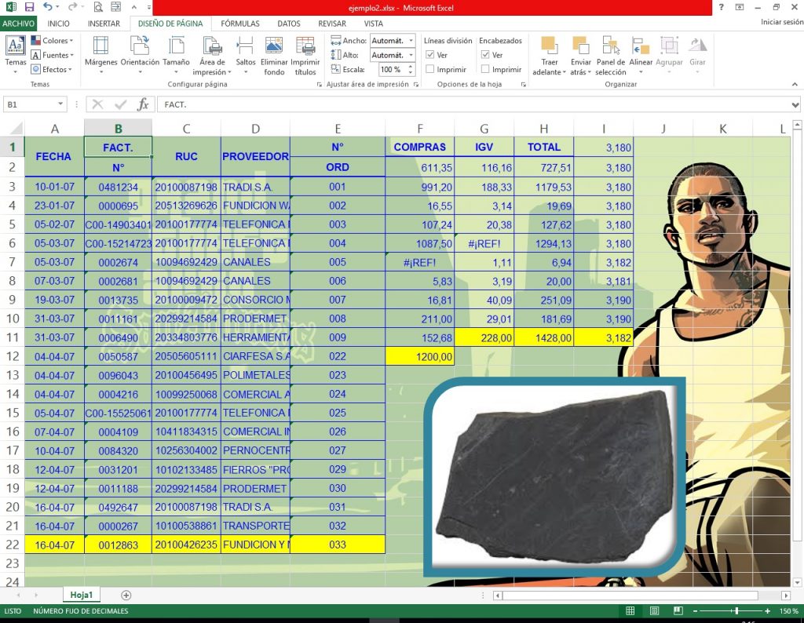Click the confirm checkmark in formula bar
Viewport: 804px width, 623px height.
pos(120,104)
